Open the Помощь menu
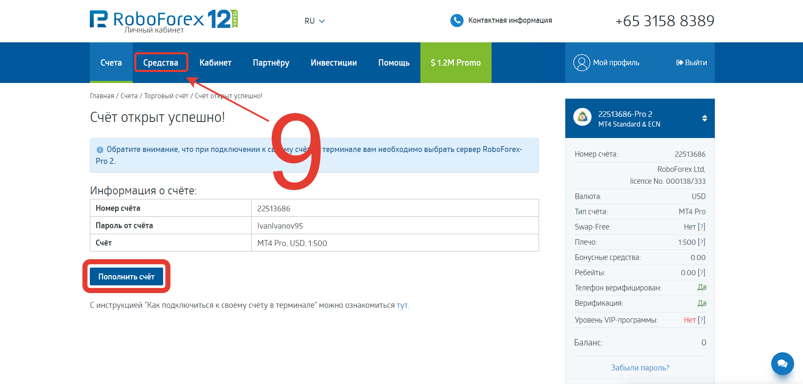Screen dimensions: 803x384 (394, 63)
